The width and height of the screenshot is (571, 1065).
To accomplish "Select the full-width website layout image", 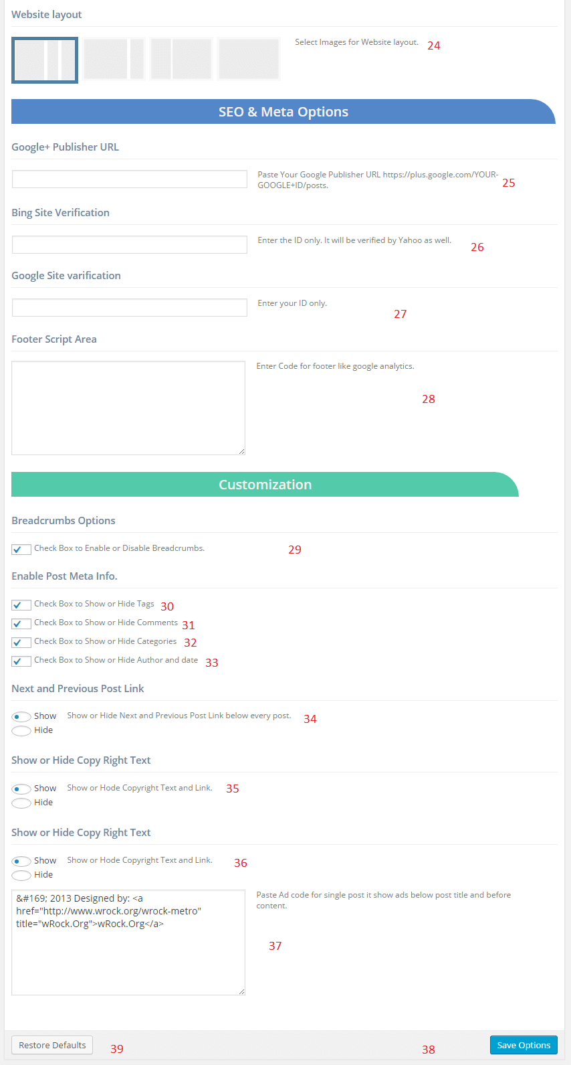I will 249,60.
